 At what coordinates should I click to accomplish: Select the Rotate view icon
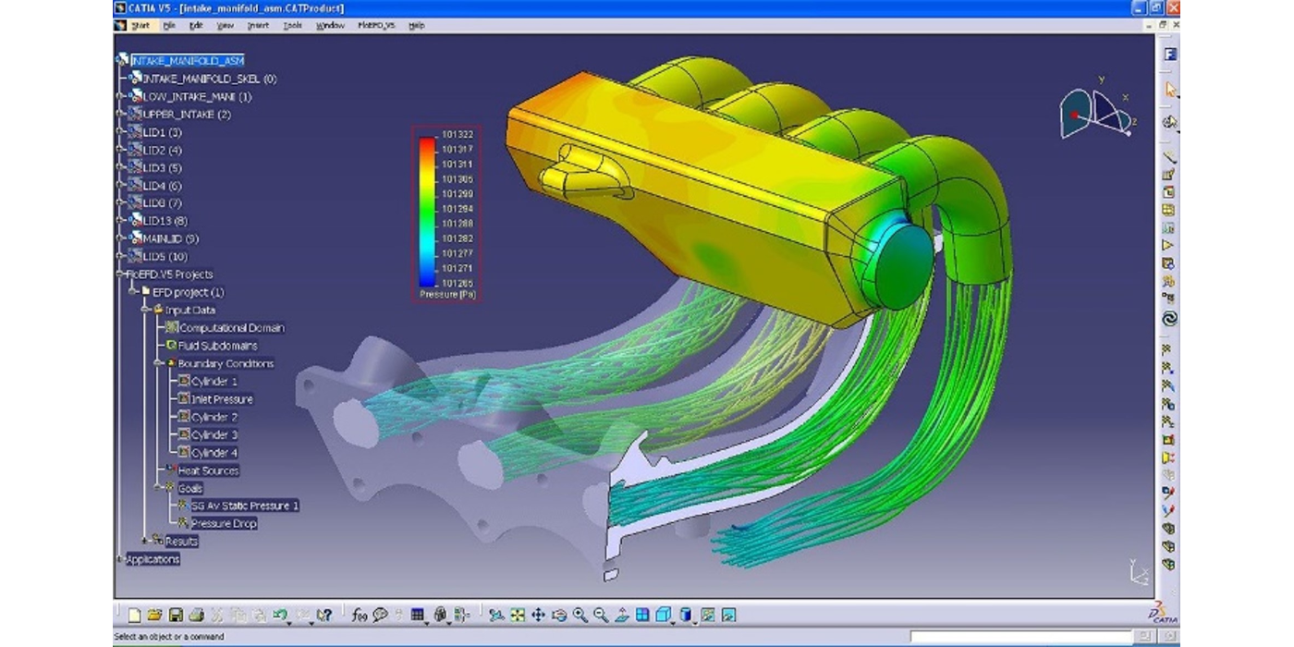pyautogui.click(x=559, y=614)
